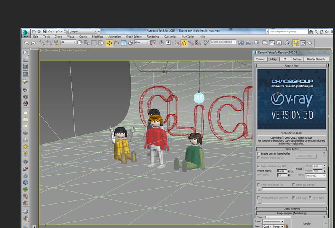Open Render Setup from the toolbar
The width and height of the screenshot is (335, 228).
[296, 43]
